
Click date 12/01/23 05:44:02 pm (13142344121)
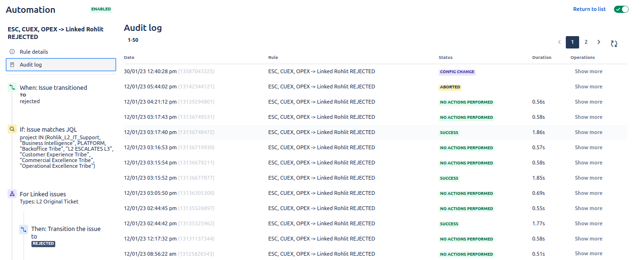click(x=169, y=87)
